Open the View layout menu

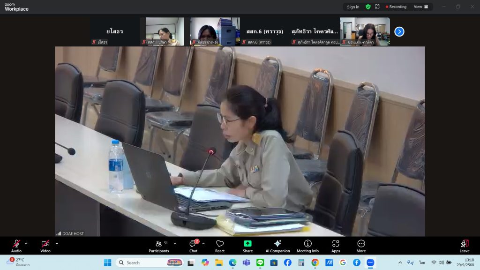(420, 7)
